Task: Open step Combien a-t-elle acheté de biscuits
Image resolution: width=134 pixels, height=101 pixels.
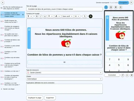Action: (13, 47)
